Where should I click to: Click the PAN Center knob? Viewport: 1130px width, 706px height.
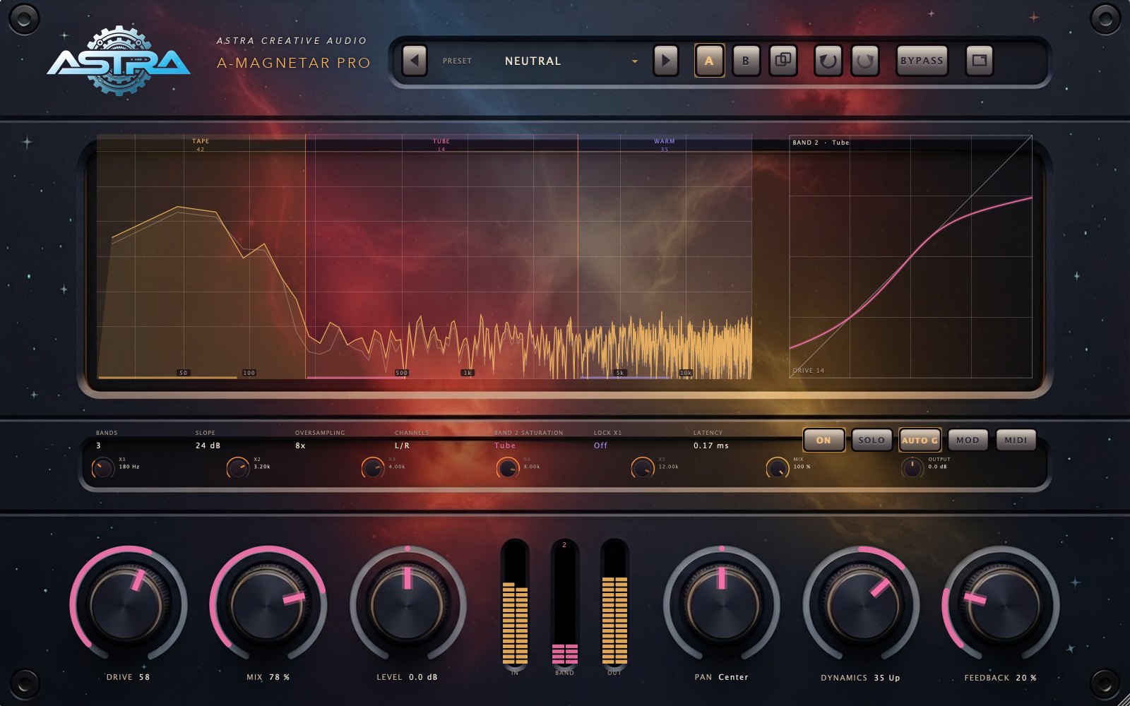pos(721,604)
